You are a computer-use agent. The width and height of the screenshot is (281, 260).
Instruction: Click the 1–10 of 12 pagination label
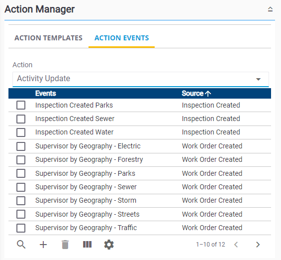tap(210, 245)
